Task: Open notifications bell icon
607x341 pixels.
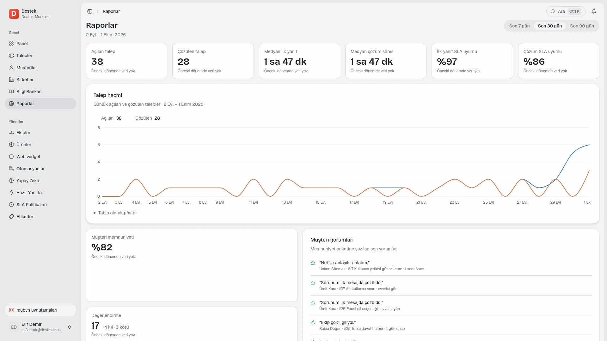Action: click(594, 11)
